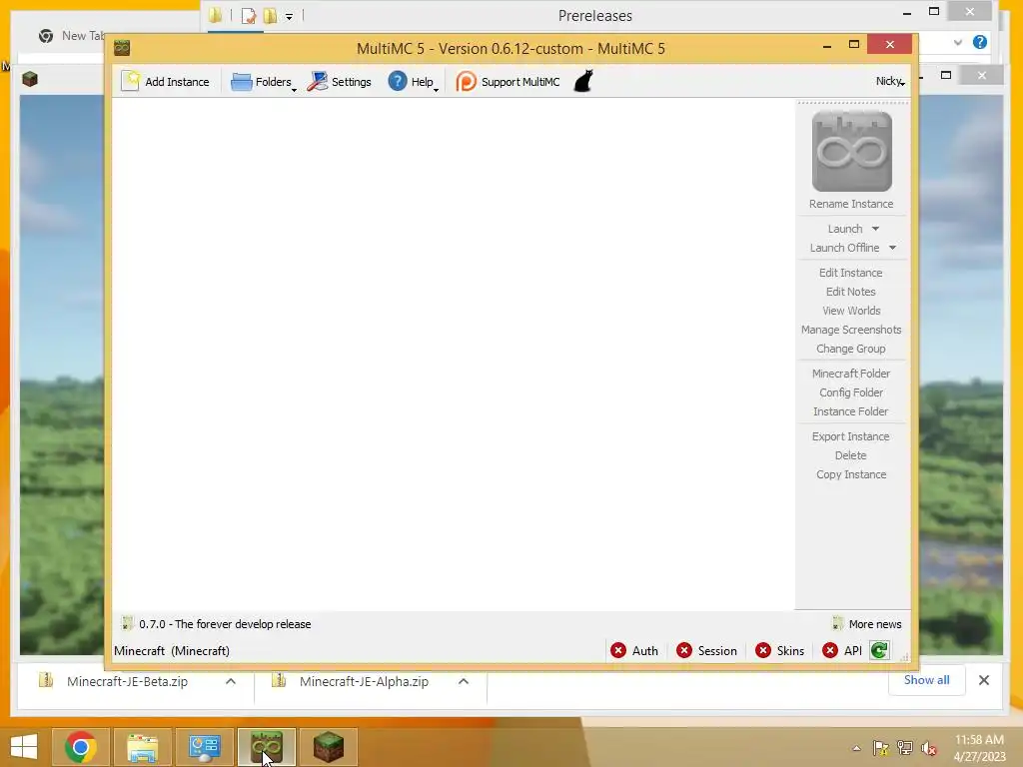
Task: Expand options arrow for Minecraft-JE-Alpha.zip
Action: pos(464,681)
